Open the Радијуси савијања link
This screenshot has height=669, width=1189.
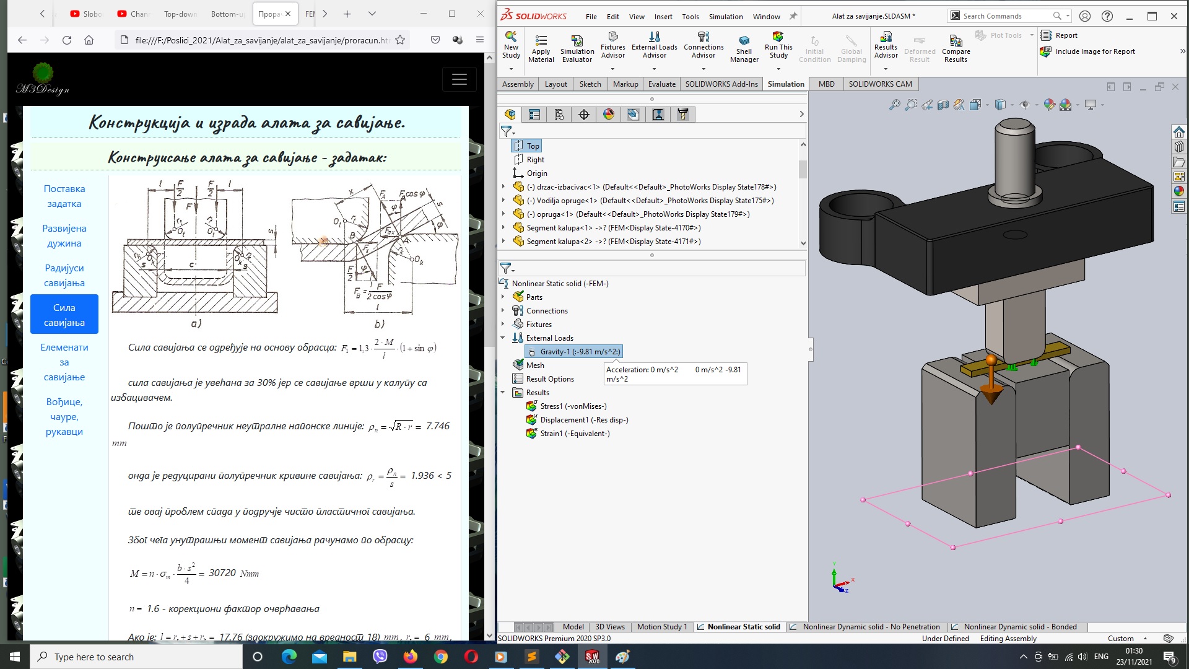point(64,276)
